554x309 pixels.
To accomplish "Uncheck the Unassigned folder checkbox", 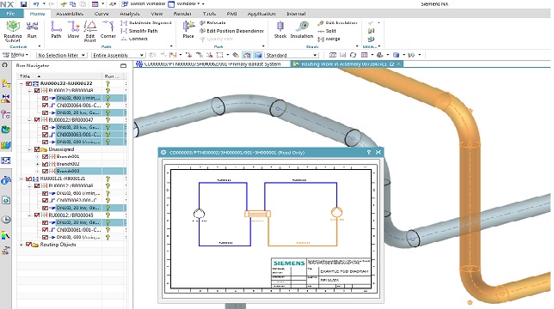I will pos(37,149).
